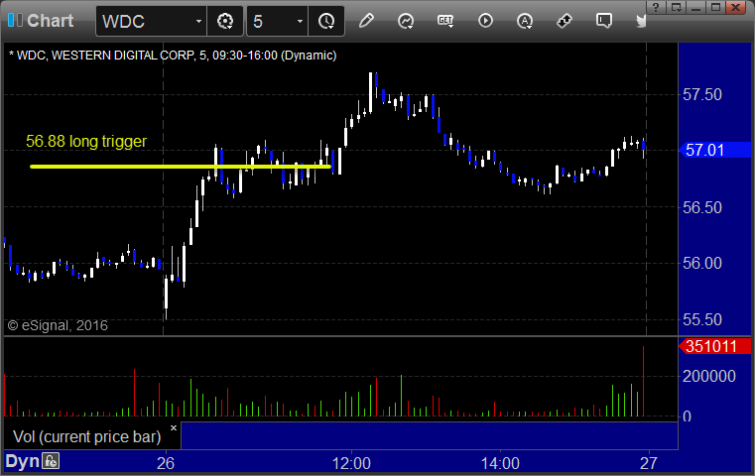The width and height of the screenshot is (755, 476).
Task: Click the Vol (current price bar) label
Action: pyautogui.click(x=86, y=436)
